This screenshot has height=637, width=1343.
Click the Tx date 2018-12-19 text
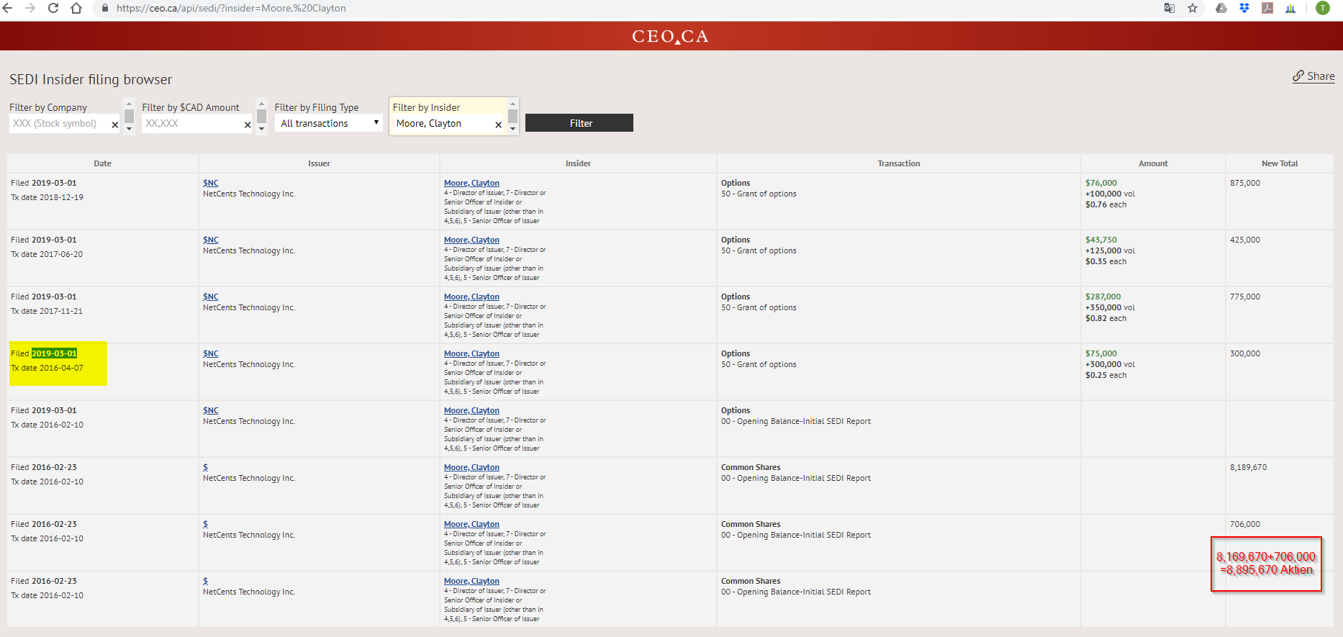click(47, 197)
